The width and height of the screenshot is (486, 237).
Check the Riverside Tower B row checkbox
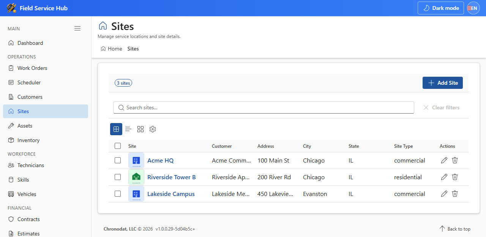click(118, 177)
